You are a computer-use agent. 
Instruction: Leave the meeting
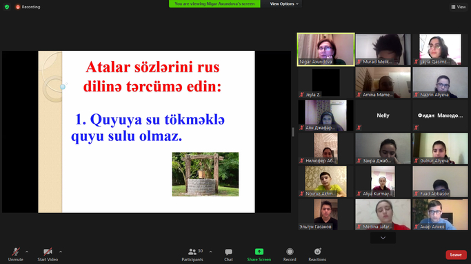(456, 255)
